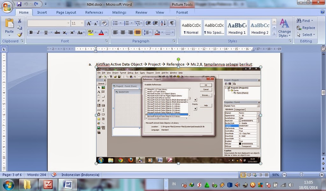Toggle bold formatting
The image size is (326, 191).
(31, 32)
